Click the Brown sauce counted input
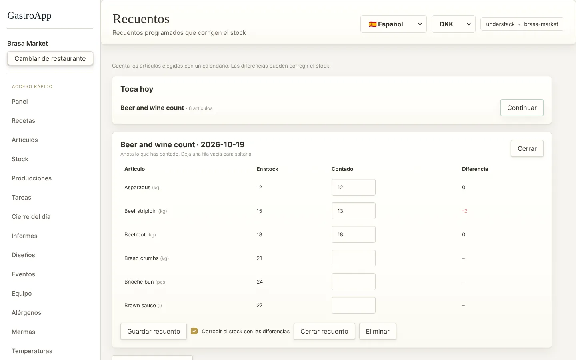Screen dimensions: 576x360 point(353,305)
